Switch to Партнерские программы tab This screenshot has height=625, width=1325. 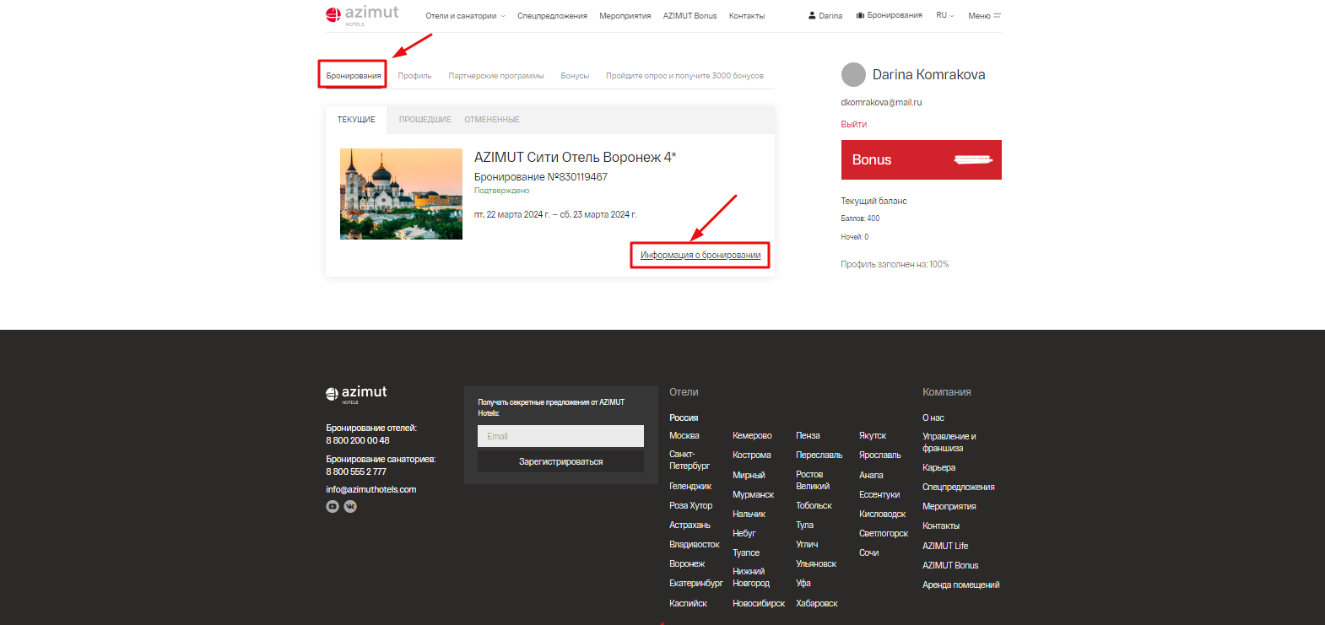coord(496,76)
